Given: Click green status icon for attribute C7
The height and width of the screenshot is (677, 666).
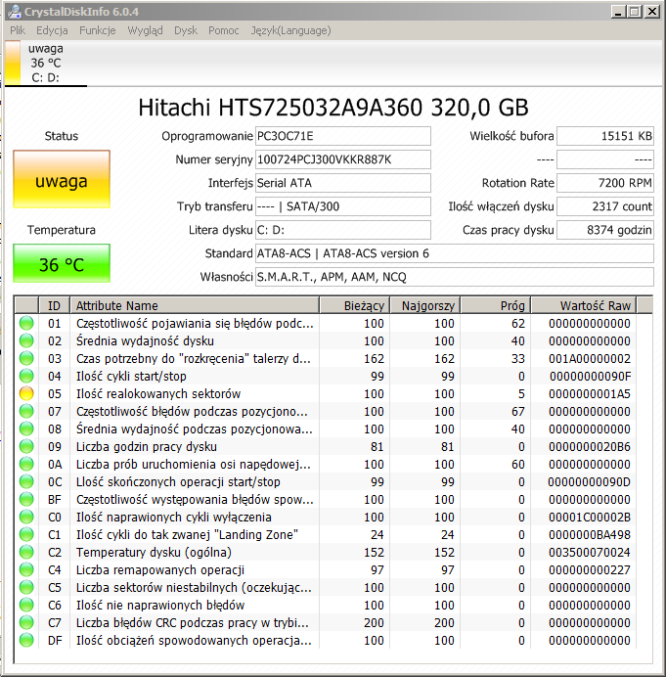Looking at the screenshot, I should pos(26,622).
